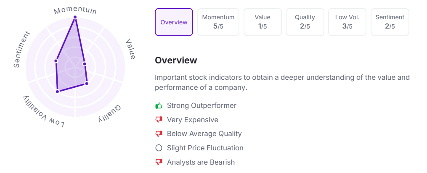Click the Analysts are Bearish text

click(201, 163)
